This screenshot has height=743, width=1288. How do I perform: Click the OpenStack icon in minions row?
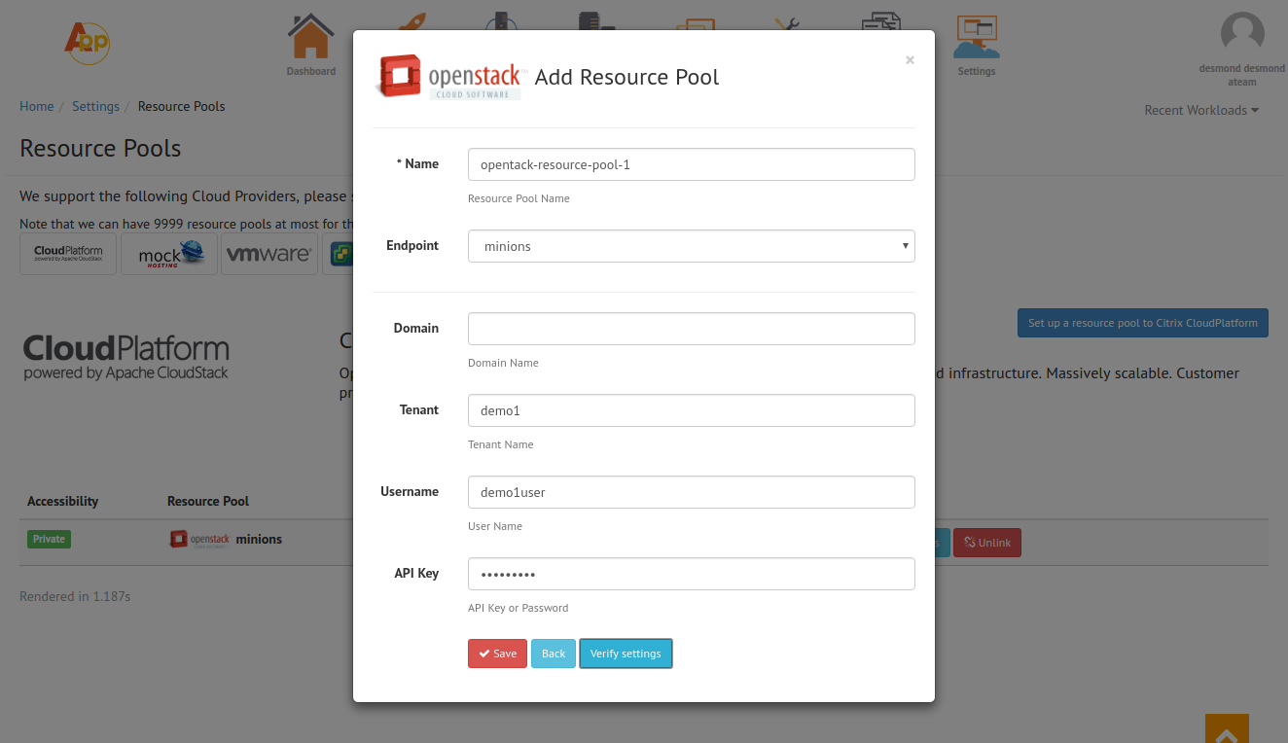(199, 539)
